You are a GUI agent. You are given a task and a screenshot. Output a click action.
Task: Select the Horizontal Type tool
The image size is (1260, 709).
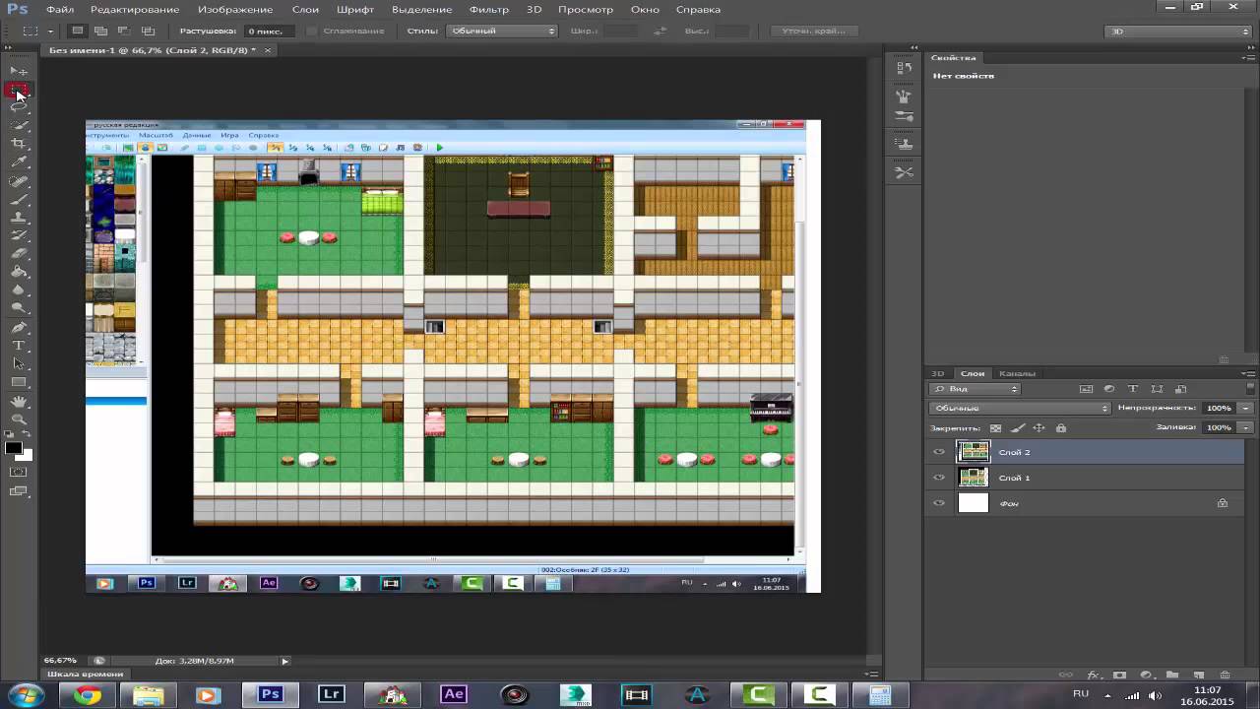19,346
